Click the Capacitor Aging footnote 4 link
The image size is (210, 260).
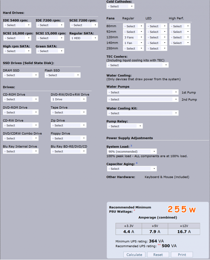coord(137,163)
